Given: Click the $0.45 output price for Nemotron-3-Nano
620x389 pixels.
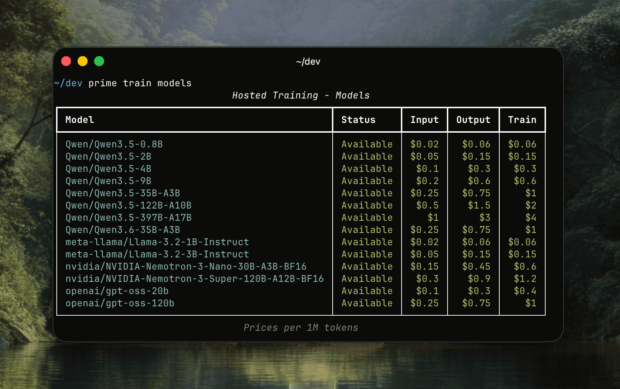Looking at the screenshot, I should (476, 267).
